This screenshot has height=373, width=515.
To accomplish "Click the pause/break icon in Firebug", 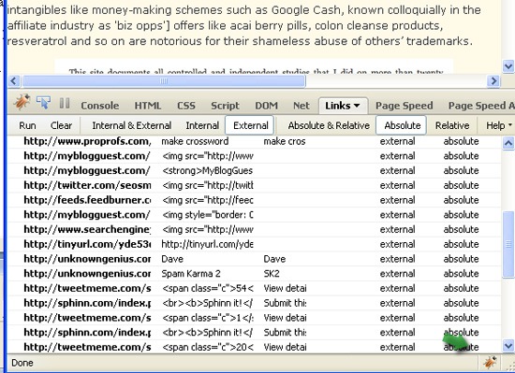I will [x=65, y=103].
